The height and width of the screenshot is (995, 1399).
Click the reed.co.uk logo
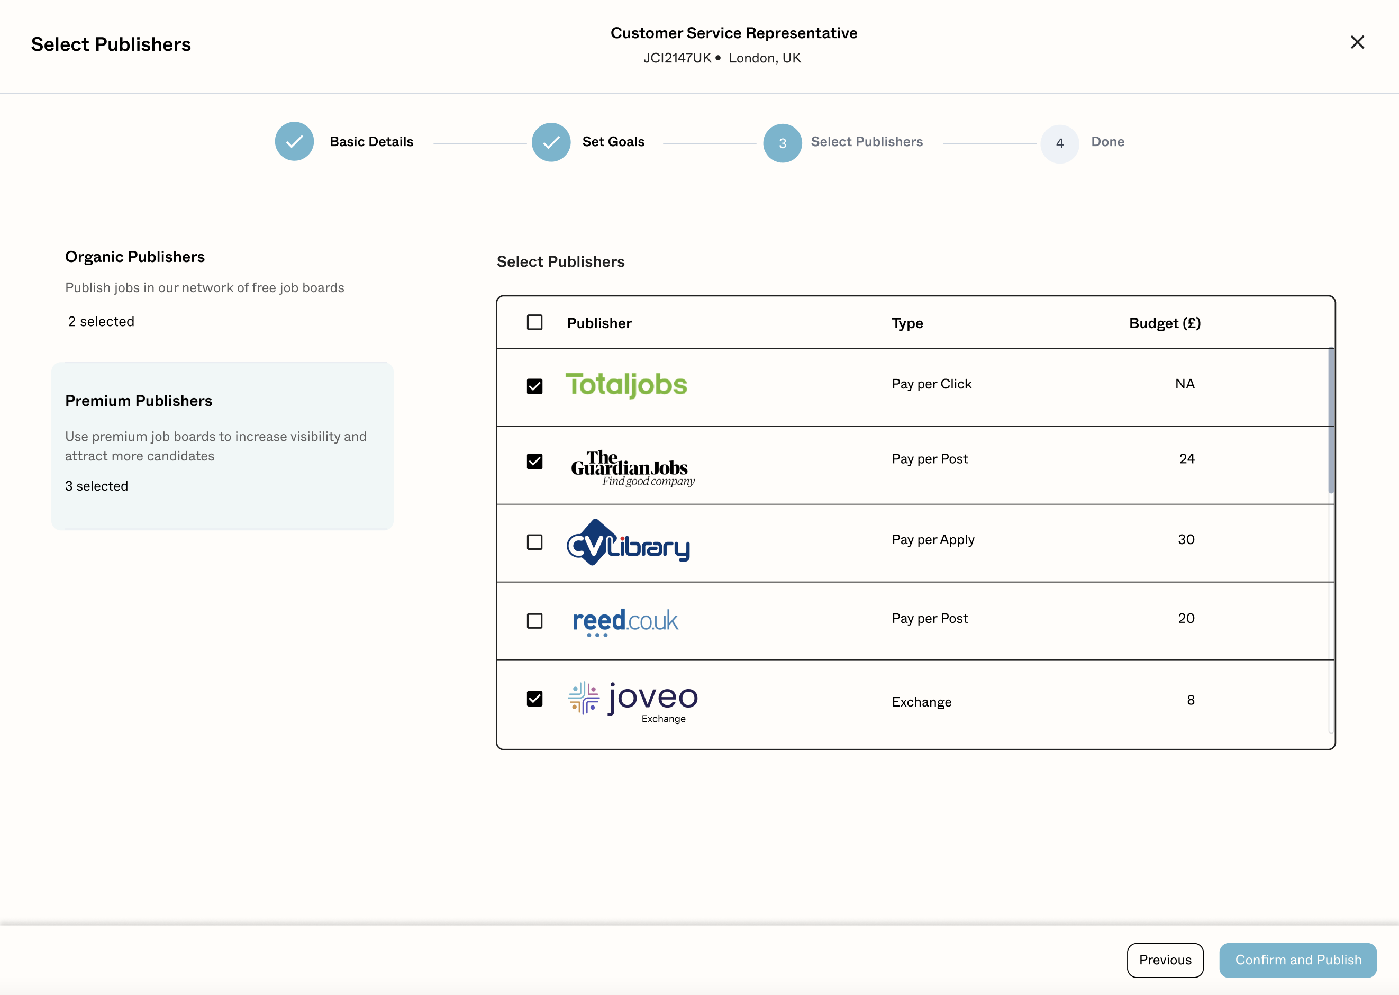click(x=625, y=621)
